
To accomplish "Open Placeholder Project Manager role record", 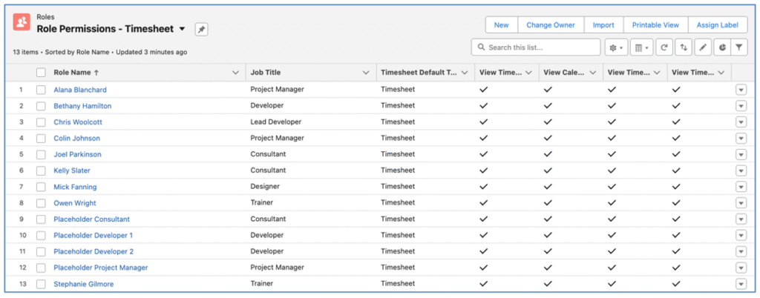I will click(x=101, y=268).
